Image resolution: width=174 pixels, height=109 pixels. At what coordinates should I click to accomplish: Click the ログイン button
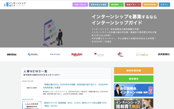(x=164, y=5)
